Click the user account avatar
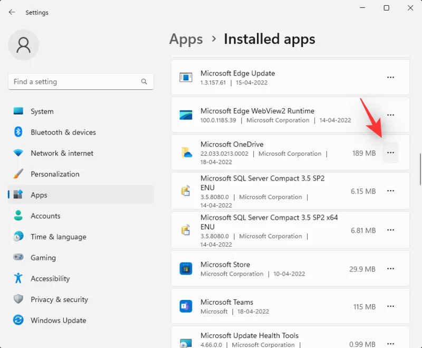 pyautogui.click(x=23, y=45)
